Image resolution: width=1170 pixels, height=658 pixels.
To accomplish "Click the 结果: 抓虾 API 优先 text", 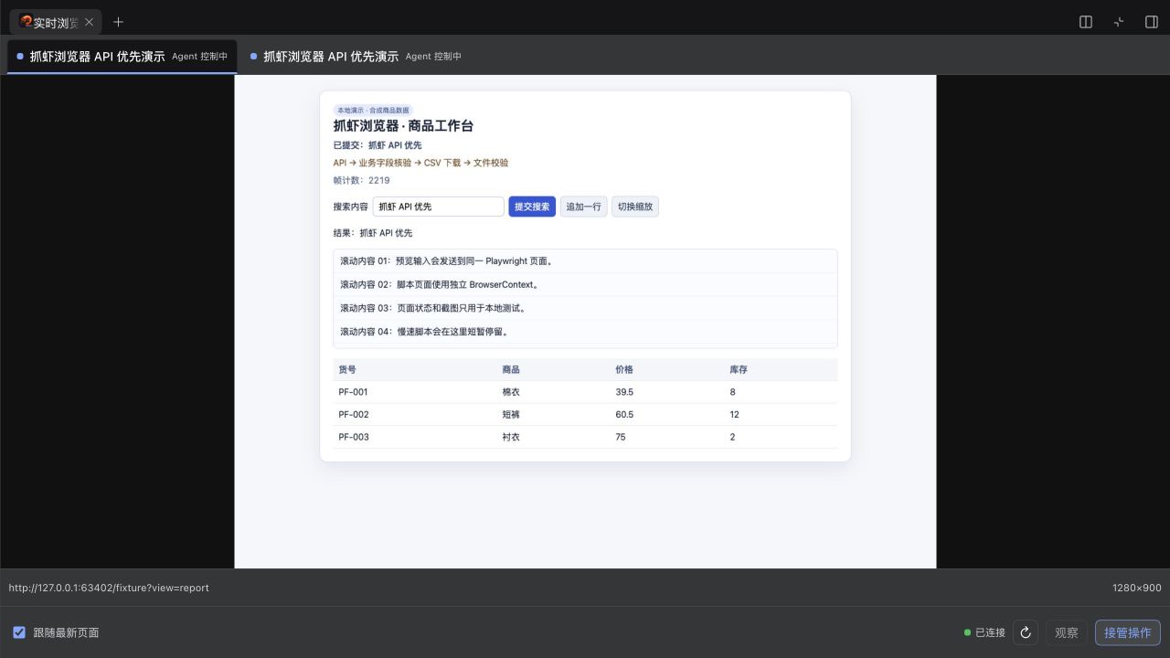I will click(373, 233).
